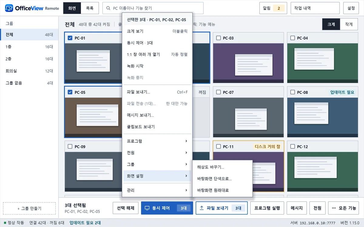Expand the 그룹 submenu in context menu

(157, 164)
